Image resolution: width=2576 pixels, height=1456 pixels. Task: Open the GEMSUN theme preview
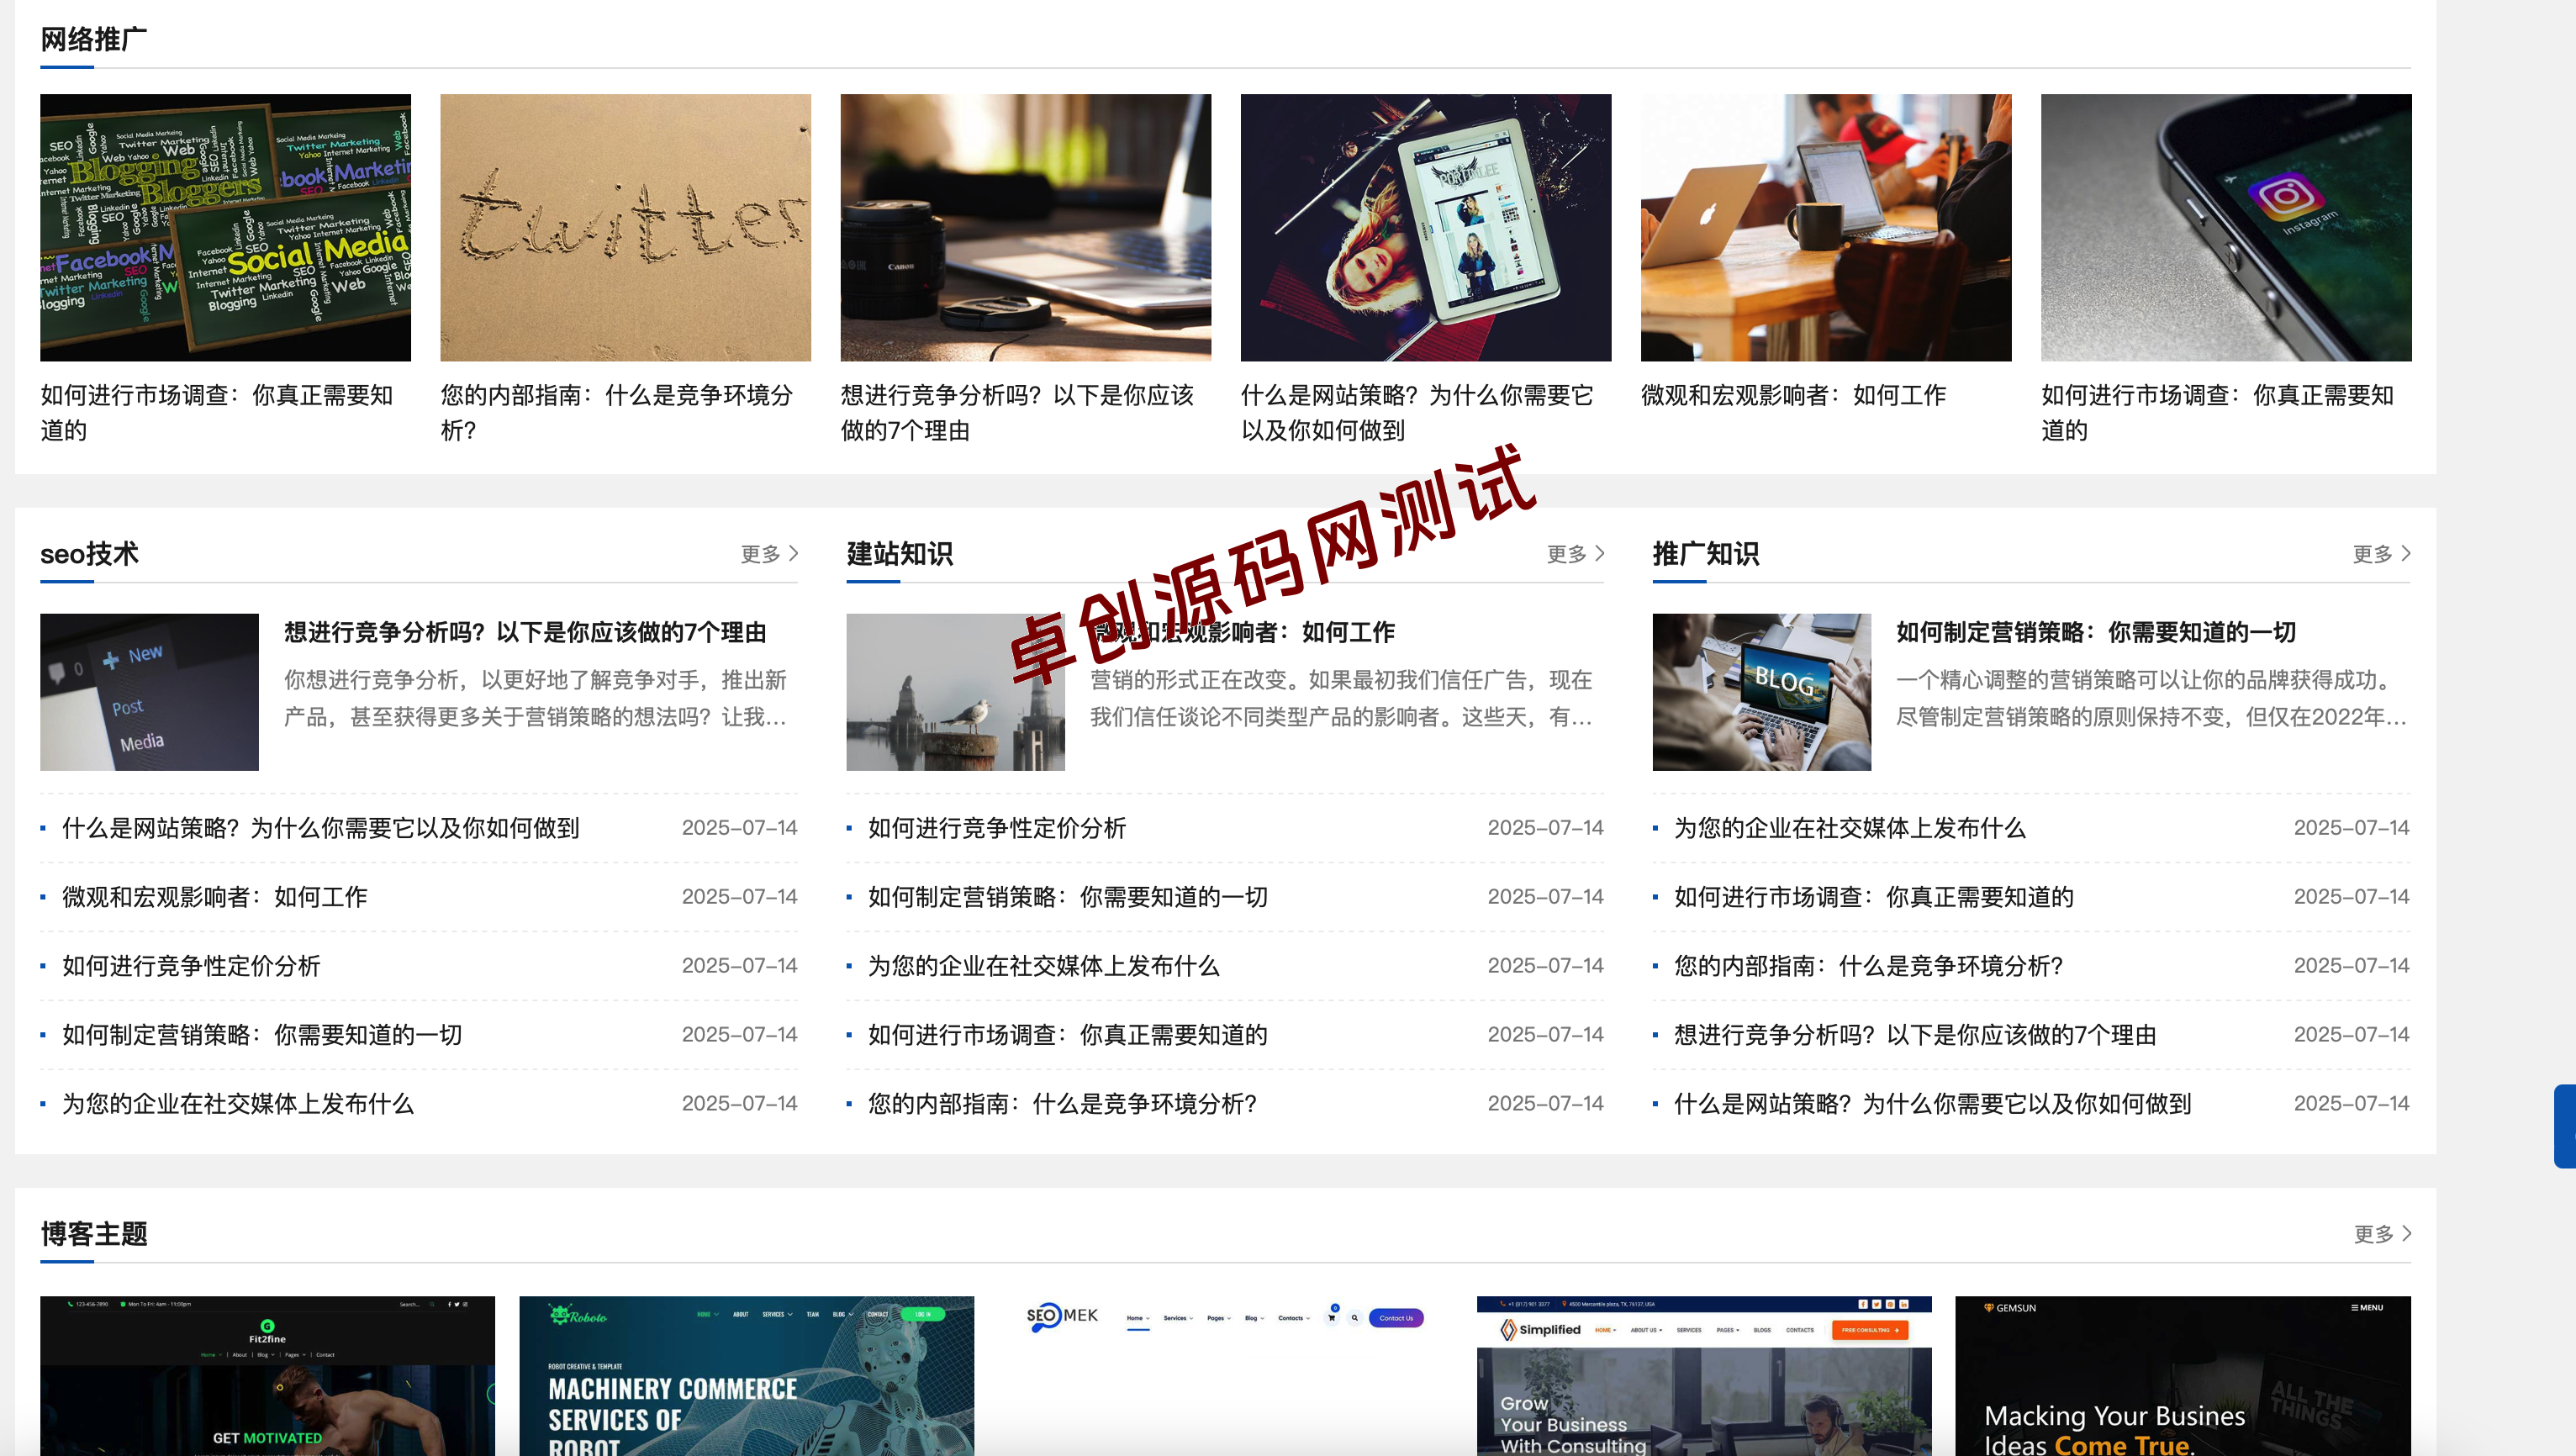(2183, 1376)
